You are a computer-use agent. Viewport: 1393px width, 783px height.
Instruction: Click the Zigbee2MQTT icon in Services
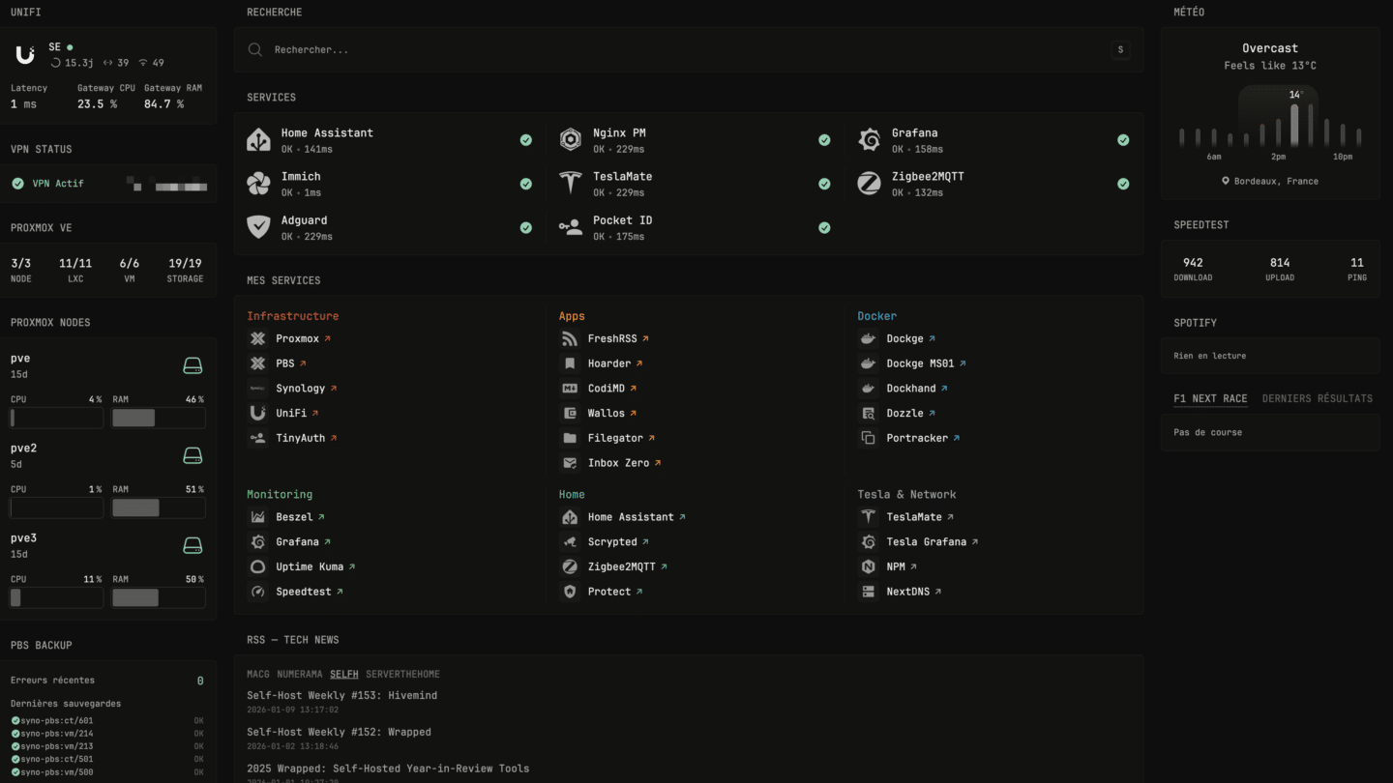pyautogui.click(x=869, y=183)
